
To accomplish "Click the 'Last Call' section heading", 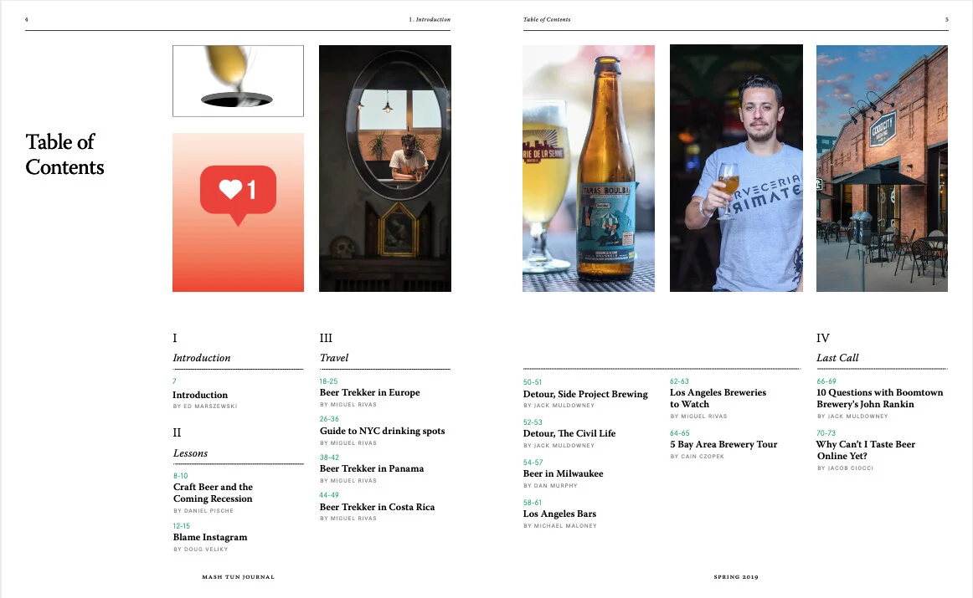I will (x=837, y=358).
